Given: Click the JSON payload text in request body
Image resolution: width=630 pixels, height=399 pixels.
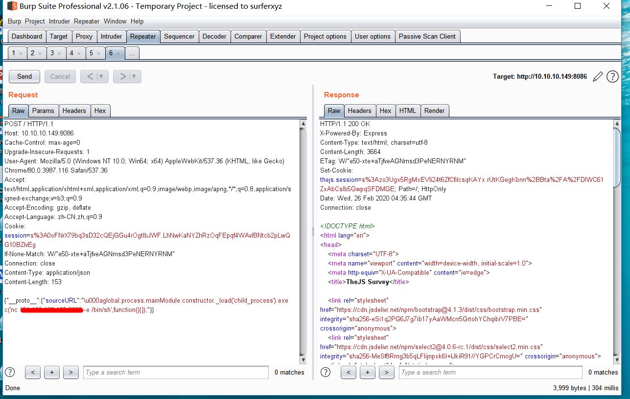Looking at the screenshot, I should click(x=146, y=305).
